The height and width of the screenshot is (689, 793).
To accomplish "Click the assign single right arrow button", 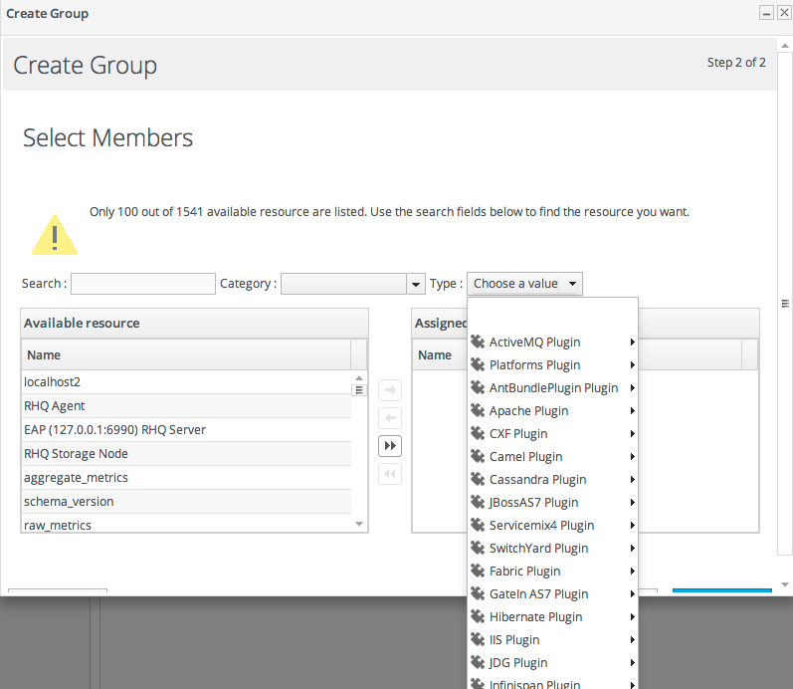I will pos(391,390).
